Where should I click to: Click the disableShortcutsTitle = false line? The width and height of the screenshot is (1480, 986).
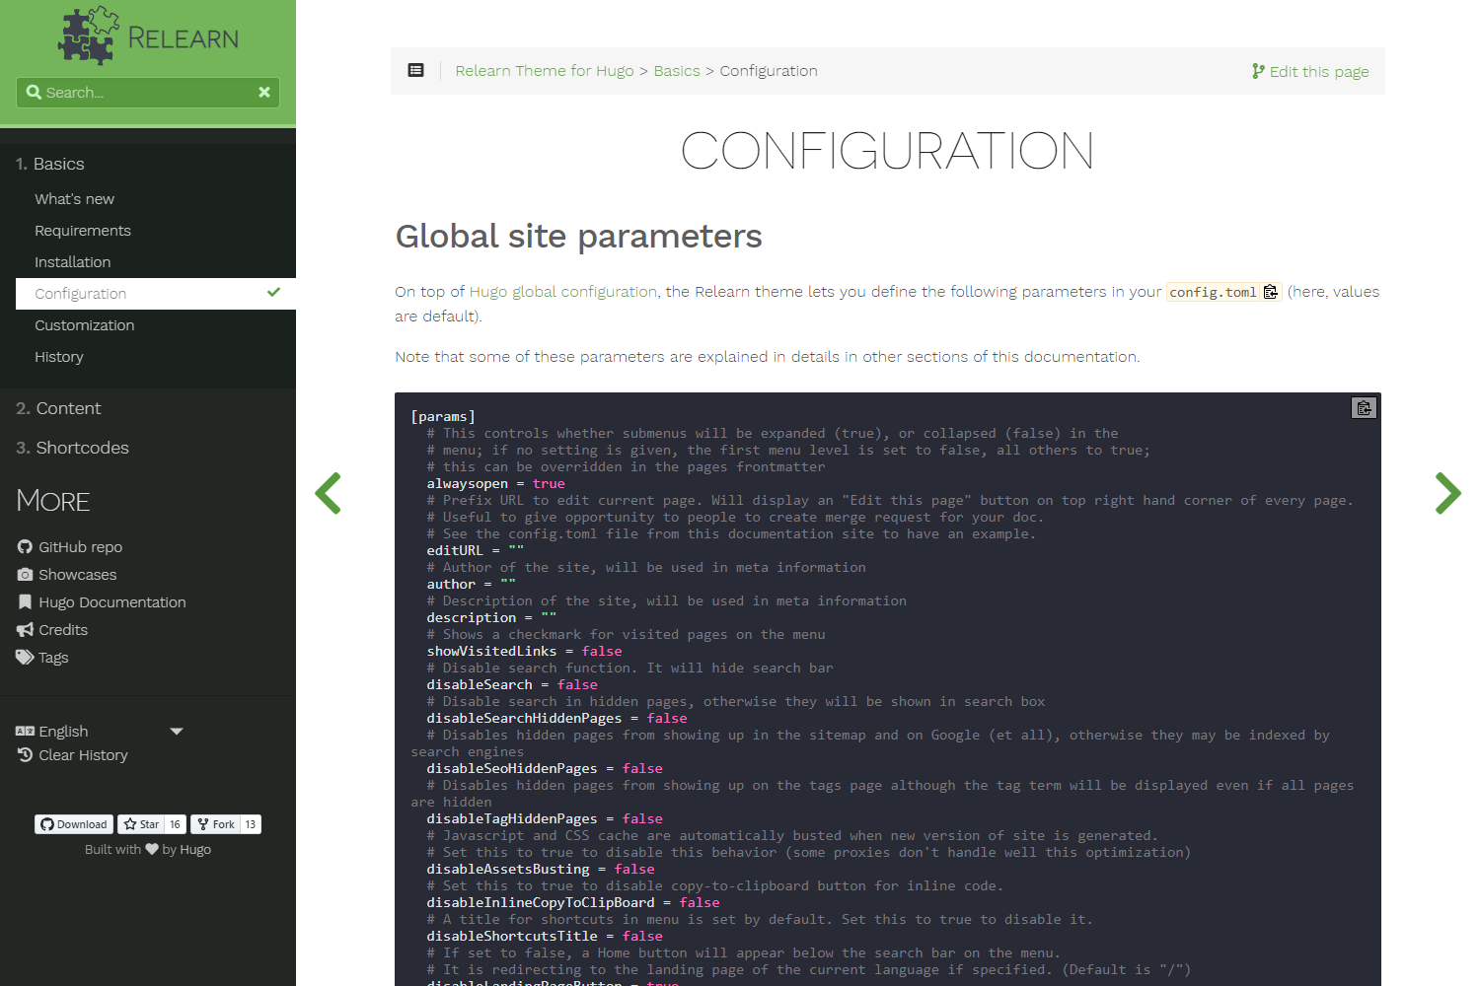coord(545,937)
